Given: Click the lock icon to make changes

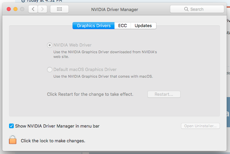Looking at the screenshot, I should pos(13,140).
